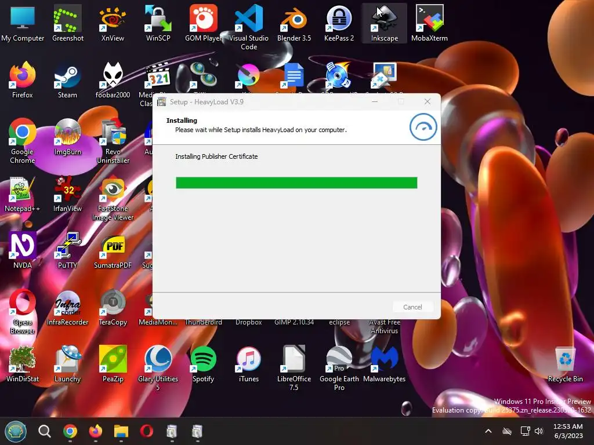The height and width of the screenshot is (445, 594).
Task: Select the Glary Utilities 5 shortcut
Action: coord(158,368)
